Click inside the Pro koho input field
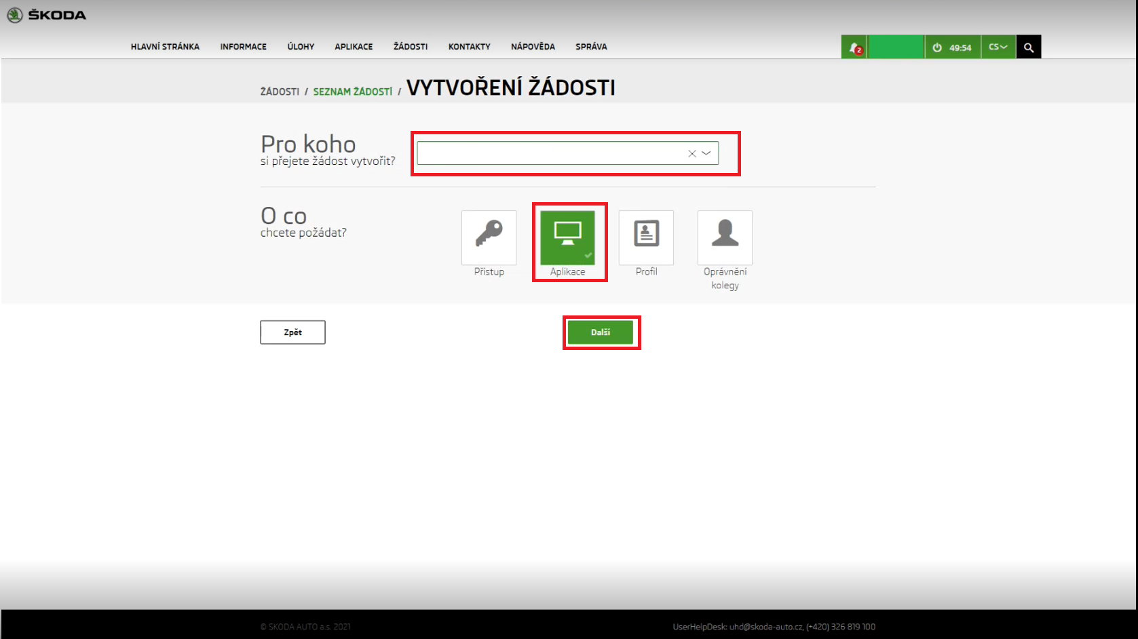Image resolution: width=1138 pixels, height=639 pixels. pos(550,153)
